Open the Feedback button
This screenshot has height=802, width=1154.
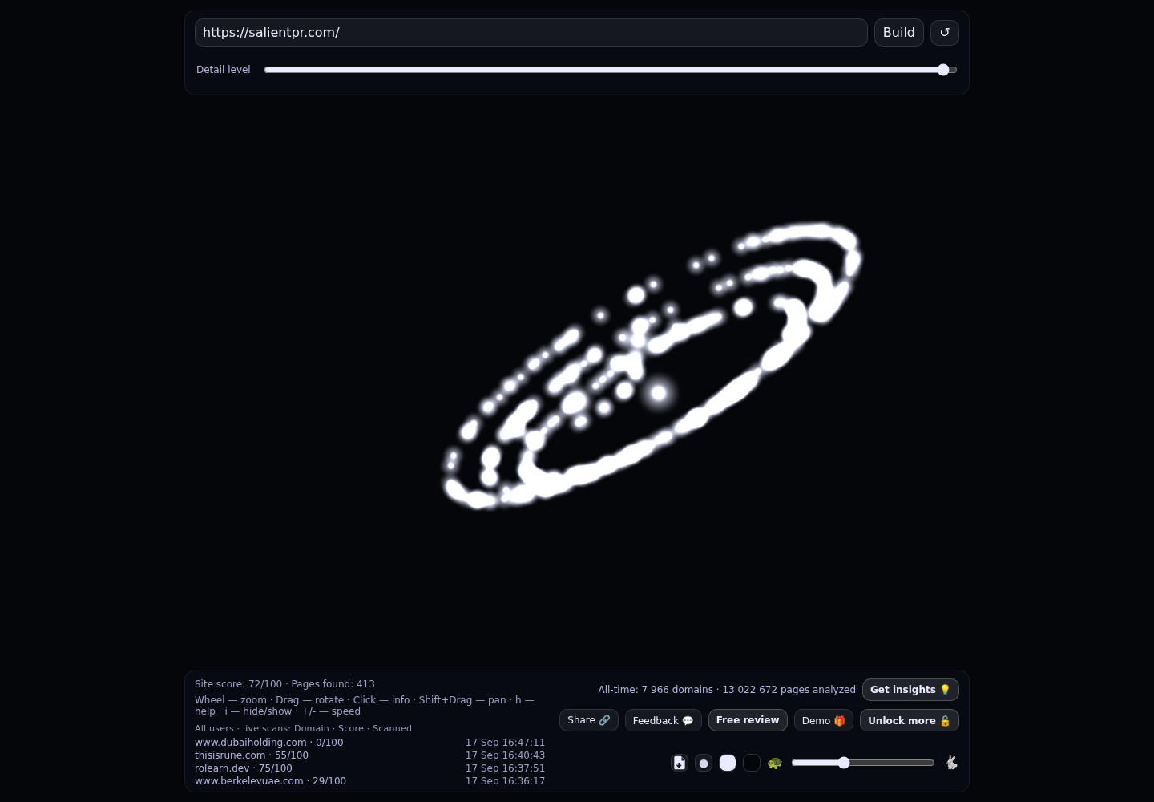coord(664,720)
